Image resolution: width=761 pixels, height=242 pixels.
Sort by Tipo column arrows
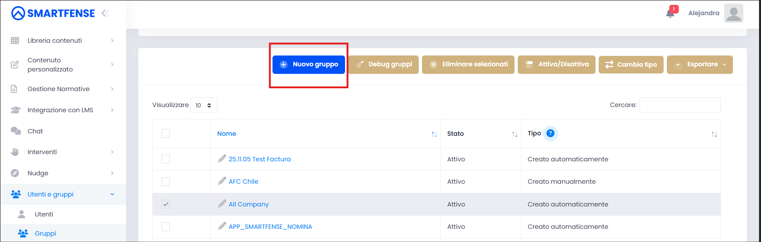(714, 134)
